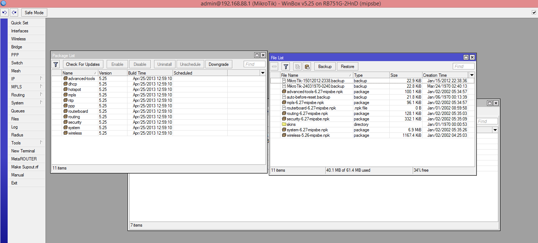Focus the Find field in the background window
Screen dimensions: 538x243
(x=487, y=121)
